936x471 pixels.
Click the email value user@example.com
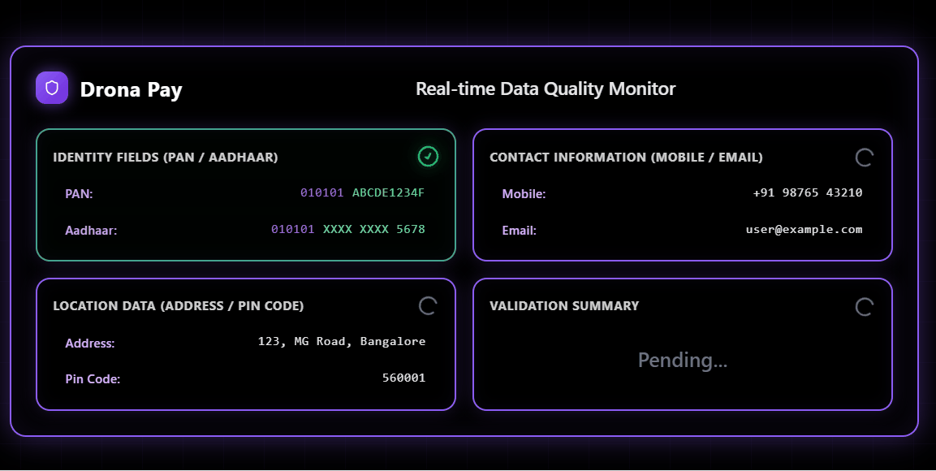(x=804, y=229)
